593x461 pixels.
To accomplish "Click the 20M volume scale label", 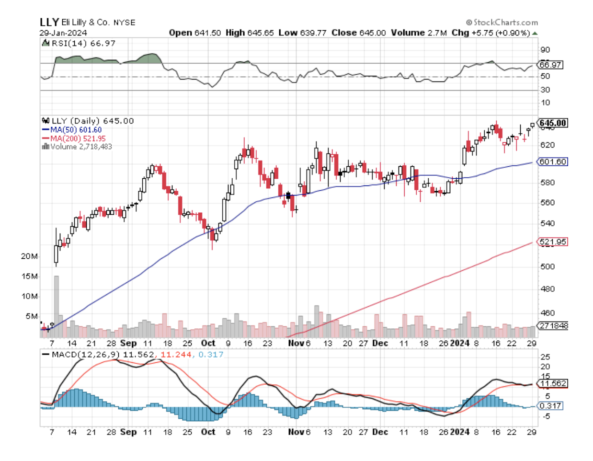I will tap(29, 256).
